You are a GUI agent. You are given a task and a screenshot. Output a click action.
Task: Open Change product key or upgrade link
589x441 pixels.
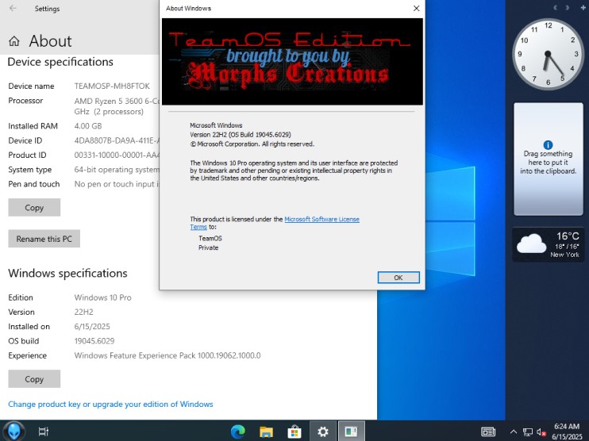(110, 405)
